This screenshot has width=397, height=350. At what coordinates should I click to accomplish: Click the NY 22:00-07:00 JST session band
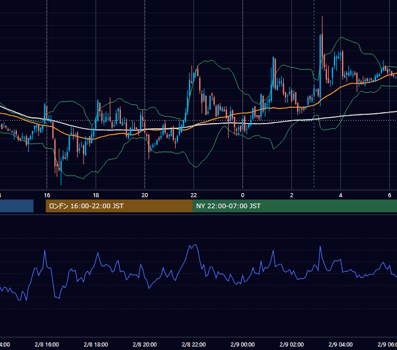[295, 206]
